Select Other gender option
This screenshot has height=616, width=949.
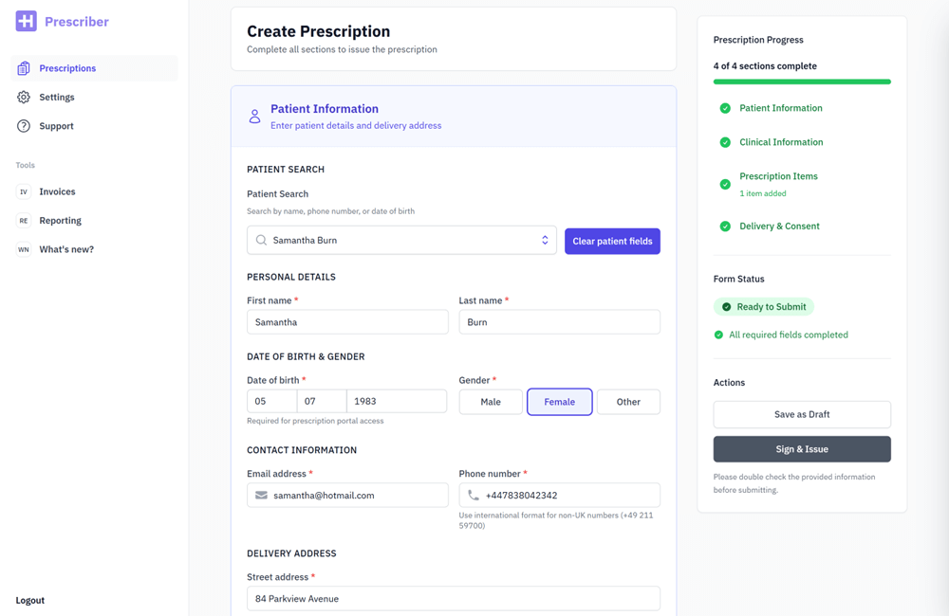[628, 402]
